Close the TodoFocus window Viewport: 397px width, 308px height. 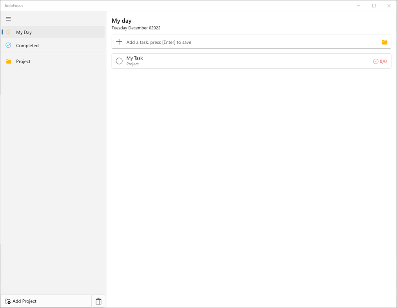(x=389, y=5)
